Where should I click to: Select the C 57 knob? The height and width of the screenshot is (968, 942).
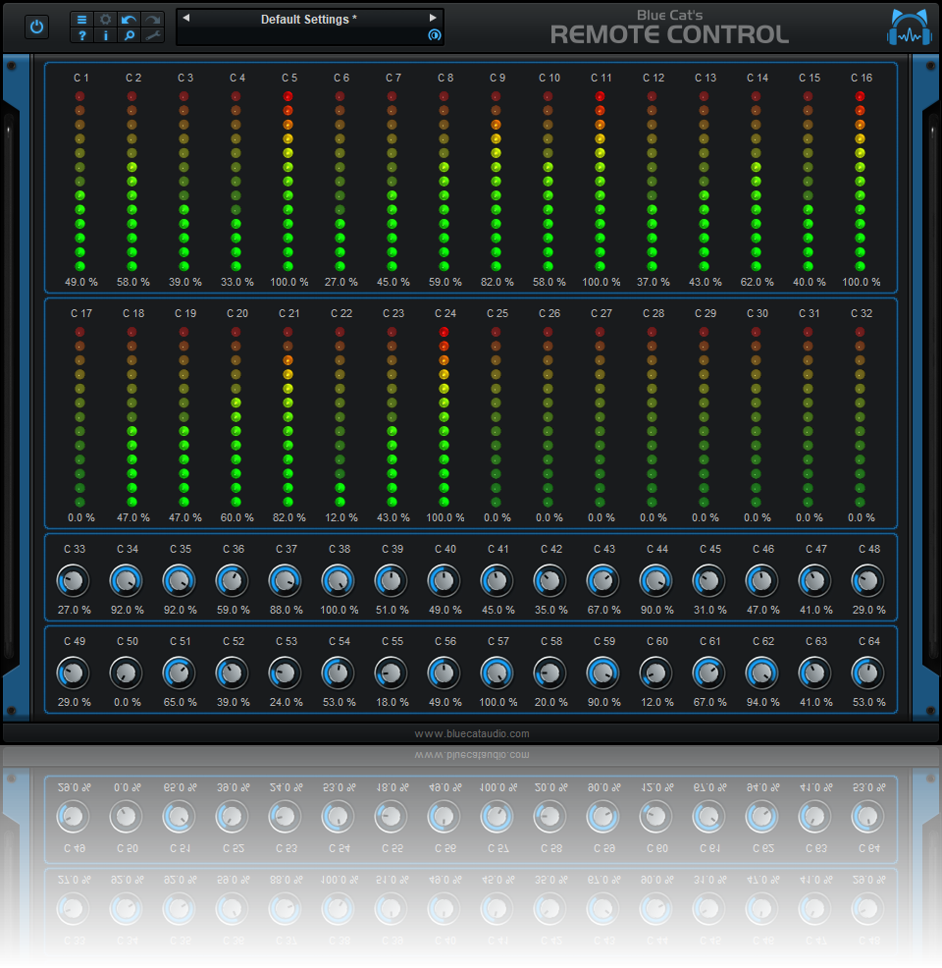497,672
